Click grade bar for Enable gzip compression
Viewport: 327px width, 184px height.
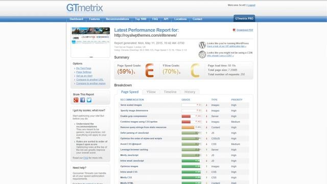pos(192,116)
